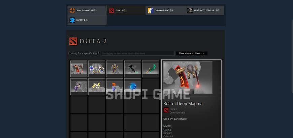
Task: Select the green curved blade weapon item
Action: [151, 69]
